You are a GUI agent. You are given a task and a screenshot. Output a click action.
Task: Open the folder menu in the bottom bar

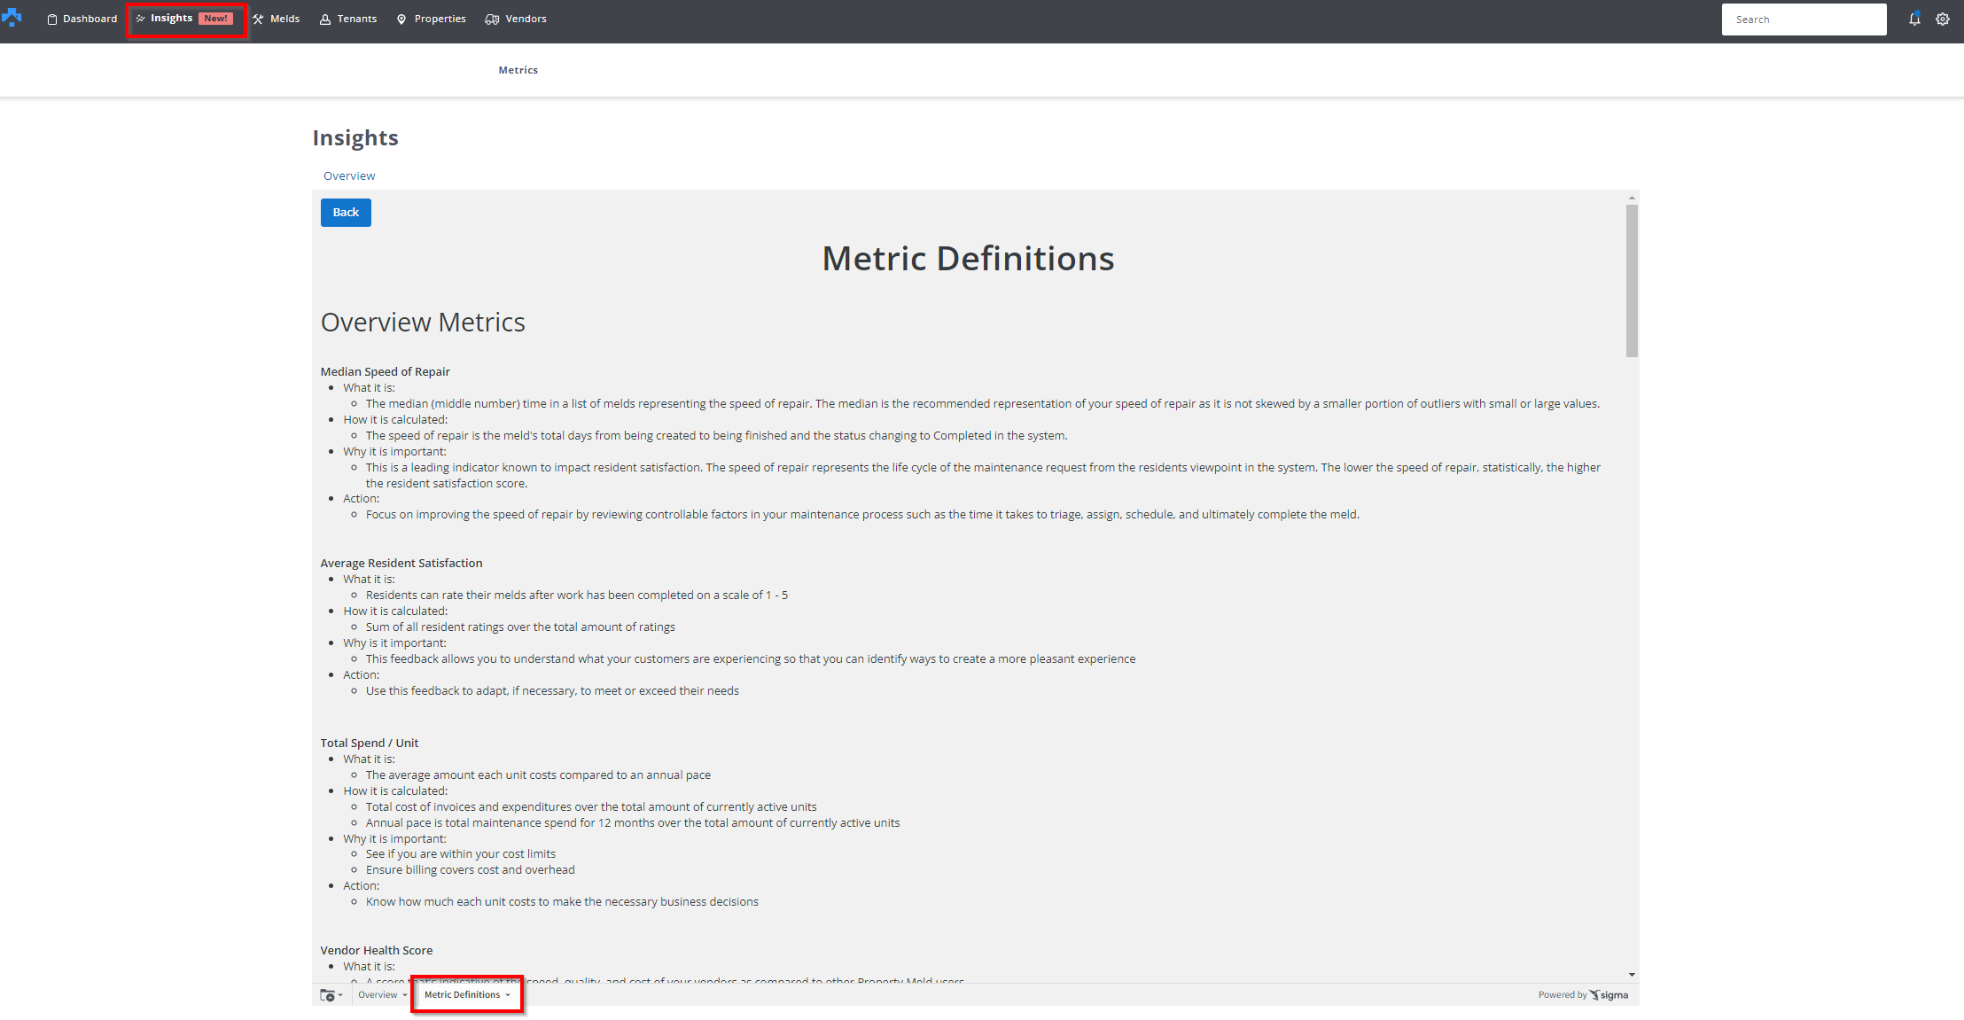click(x=331, y=995)
